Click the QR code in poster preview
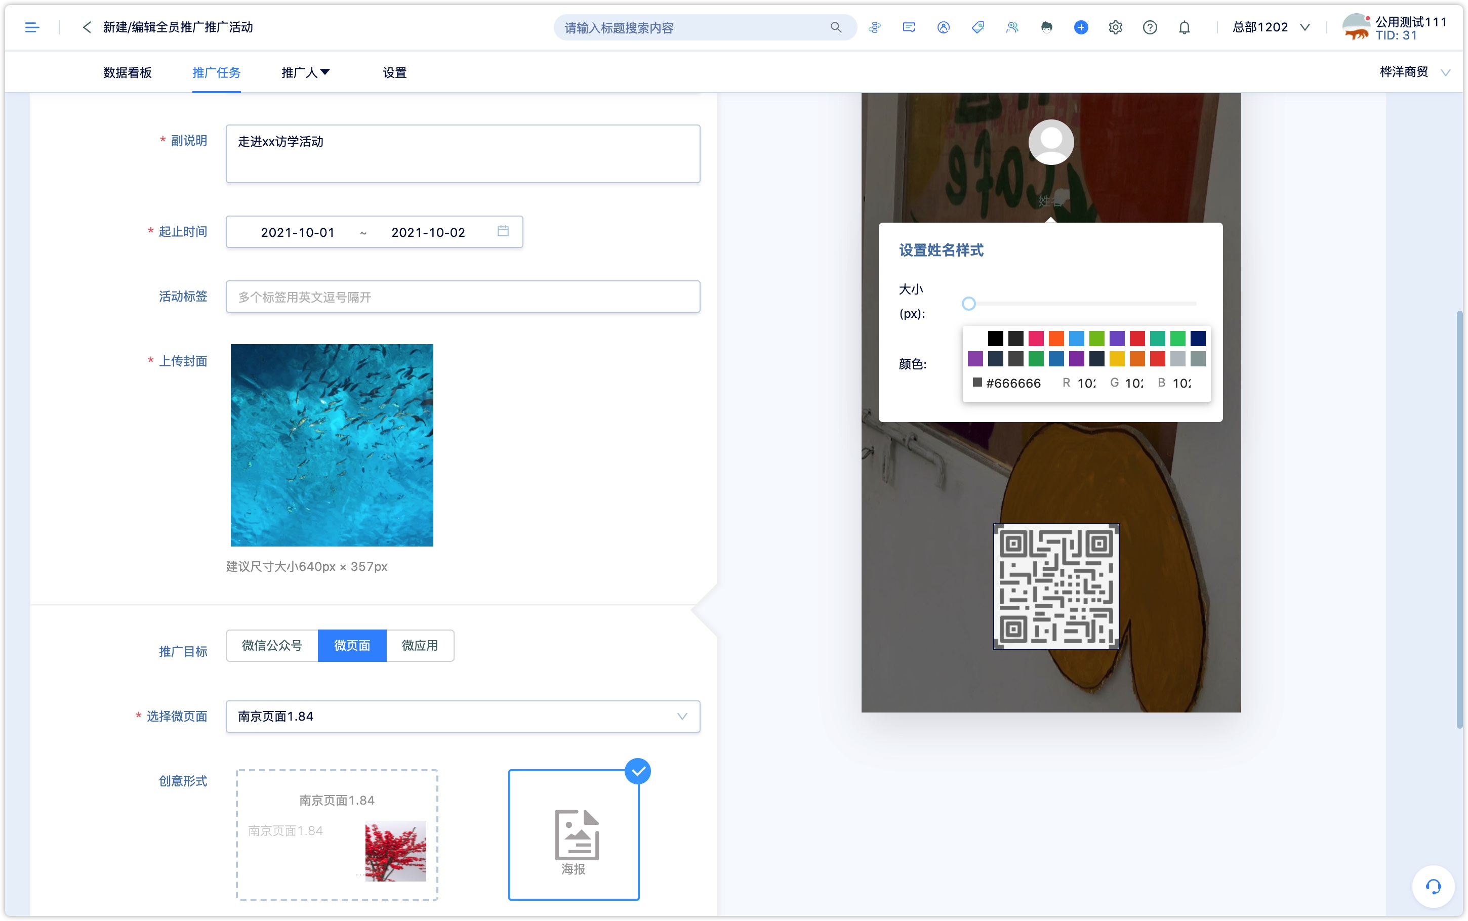The width and height of the screenshot is (1468, 921). click(x=1056, y=587)
